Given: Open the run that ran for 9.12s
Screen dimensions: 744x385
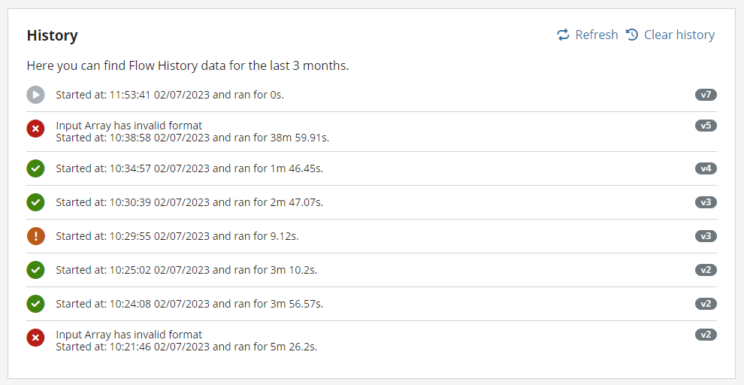Looking at the screenshot, I should pyautogui.click(x=371, y=236).
